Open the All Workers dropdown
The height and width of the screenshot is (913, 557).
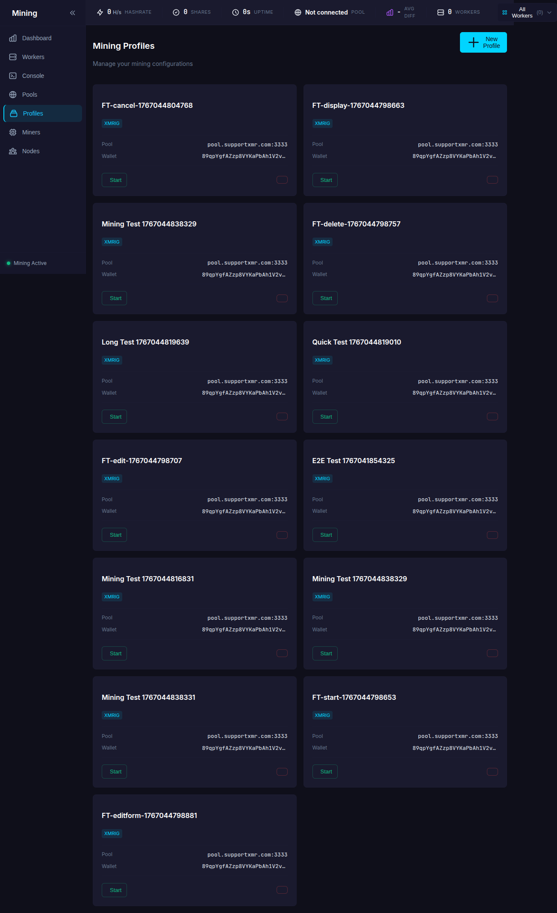[527, 12]
